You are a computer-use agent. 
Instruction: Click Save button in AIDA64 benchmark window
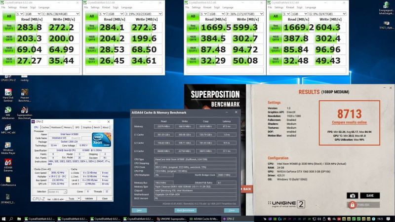click(139, 211)
